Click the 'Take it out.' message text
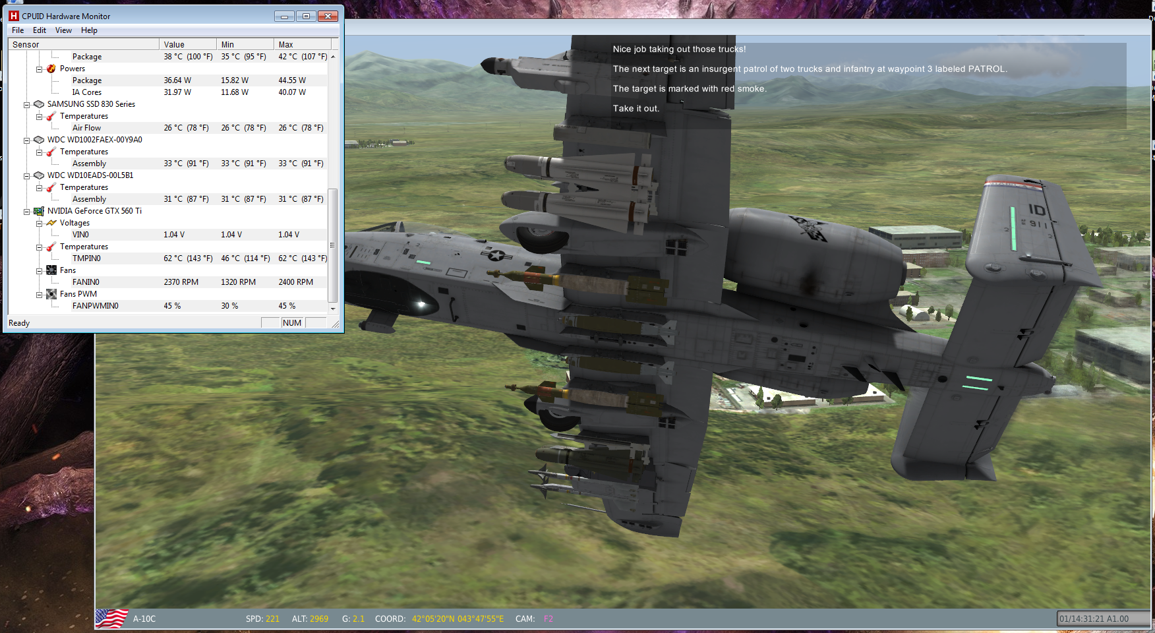Image resolution: width=1155 pixels, height=633 pixels. click(x=636, y=108)
